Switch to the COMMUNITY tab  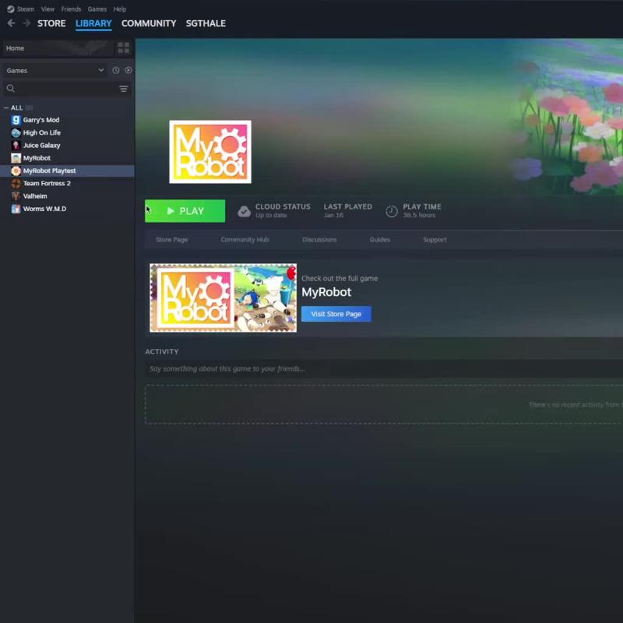(149, 23)
